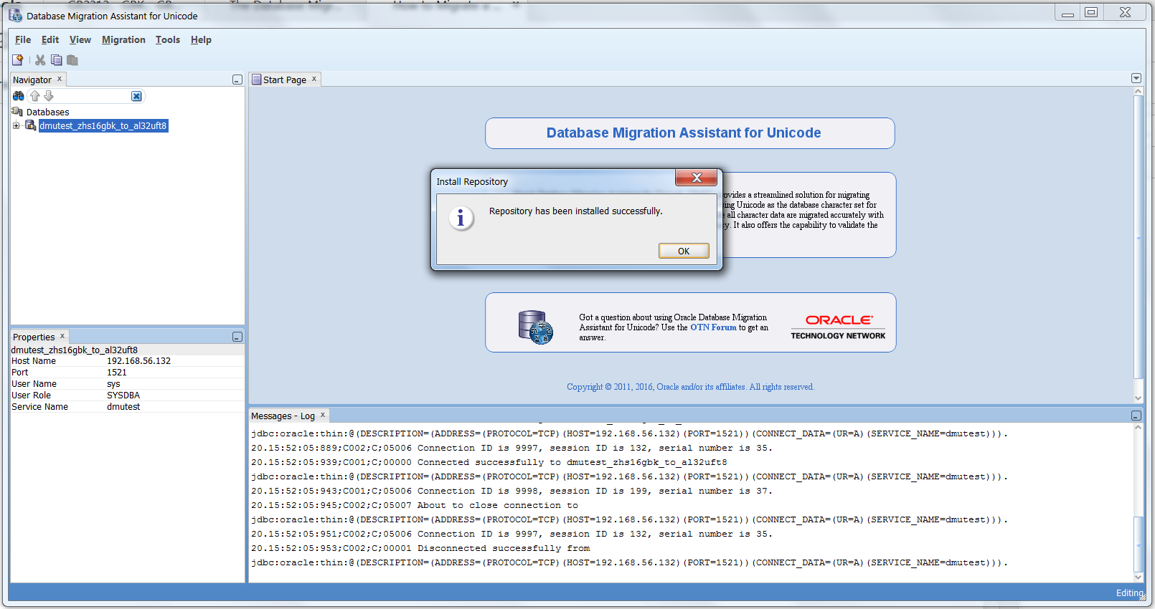
Task: Open the editor tab list dropdown arrow
Action: click(1136, 78)
